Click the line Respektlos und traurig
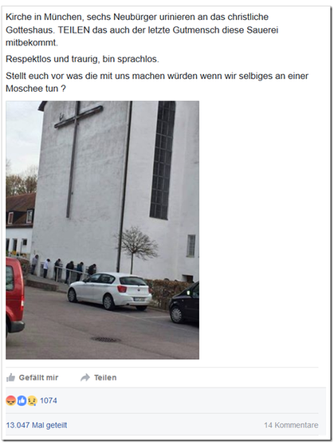Image resolution: width=334 pixels, height=445 pixels. tap(82, 59)
